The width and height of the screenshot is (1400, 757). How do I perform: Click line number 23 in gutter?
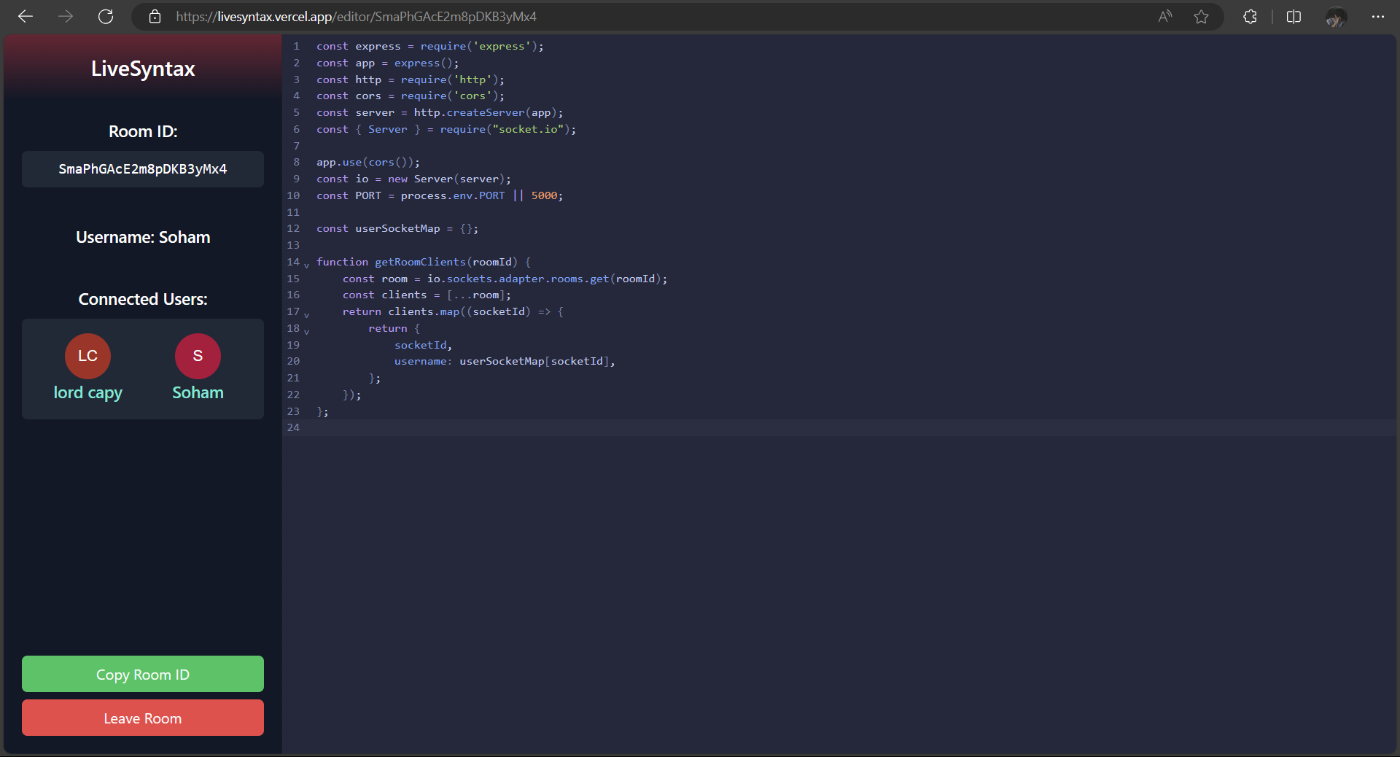[293, 411]
